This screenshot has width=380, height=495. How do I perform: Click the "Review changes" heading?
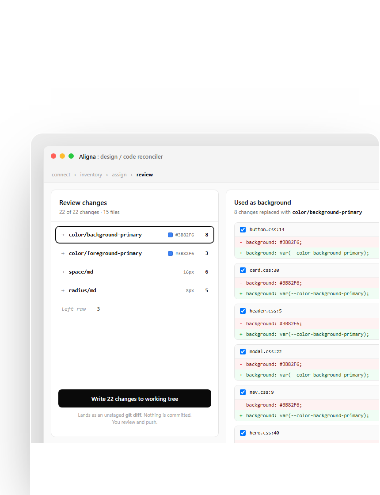[83, 203]
